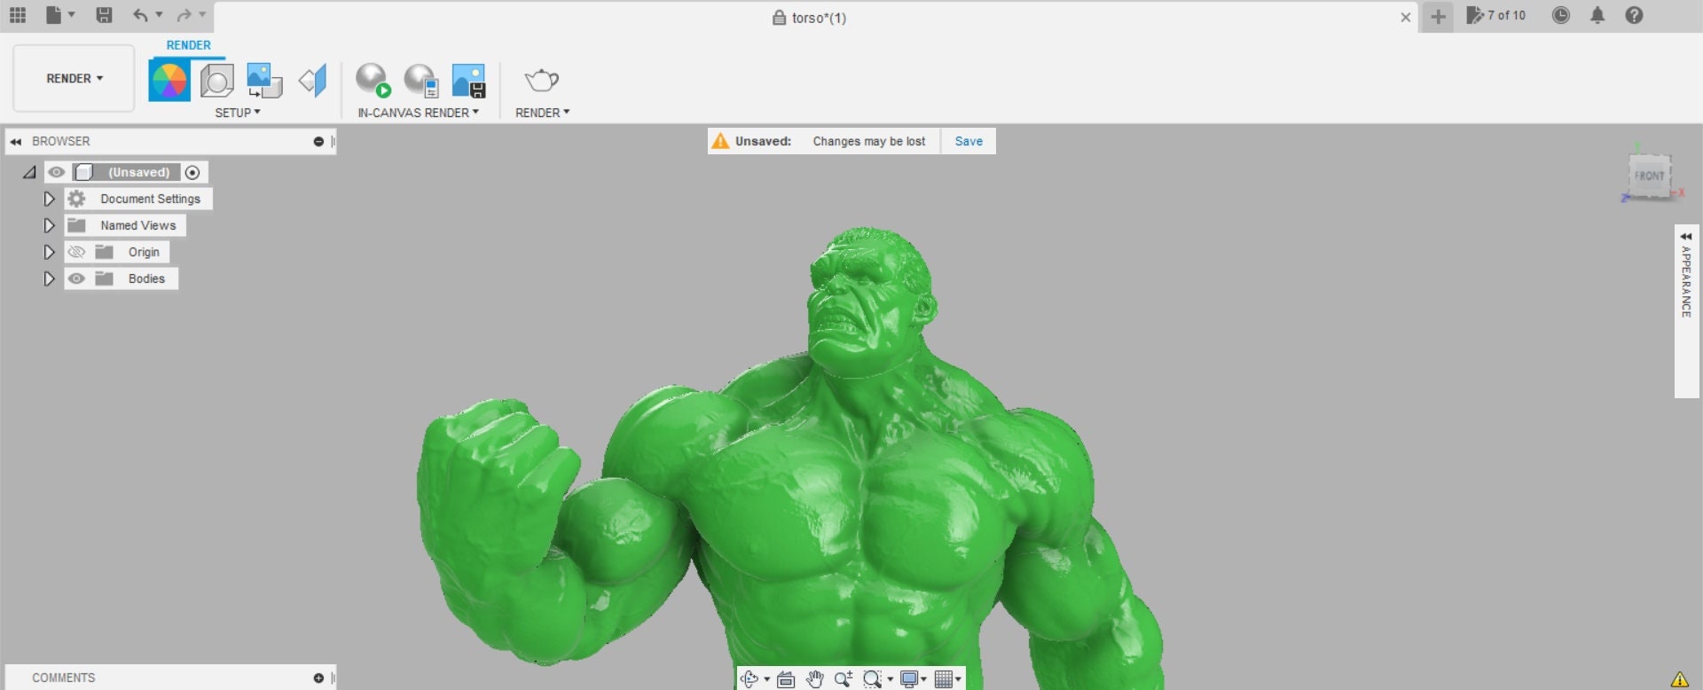This screenshot has width=1703, height=690.
Task: Undo the last action
Action: pyautogui.click(x=140, y=15)
